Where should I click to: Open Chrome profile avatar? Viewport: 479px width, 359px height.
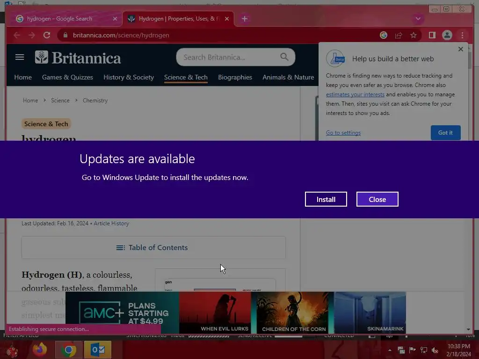(x=447, y=35)
